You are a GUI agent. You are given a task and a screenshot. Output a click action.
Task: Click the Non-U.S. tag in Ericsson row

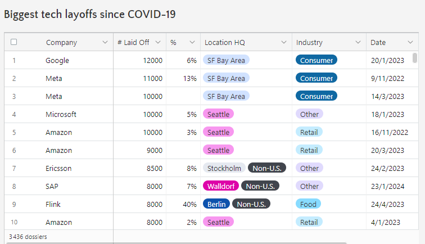pos(267,168)
